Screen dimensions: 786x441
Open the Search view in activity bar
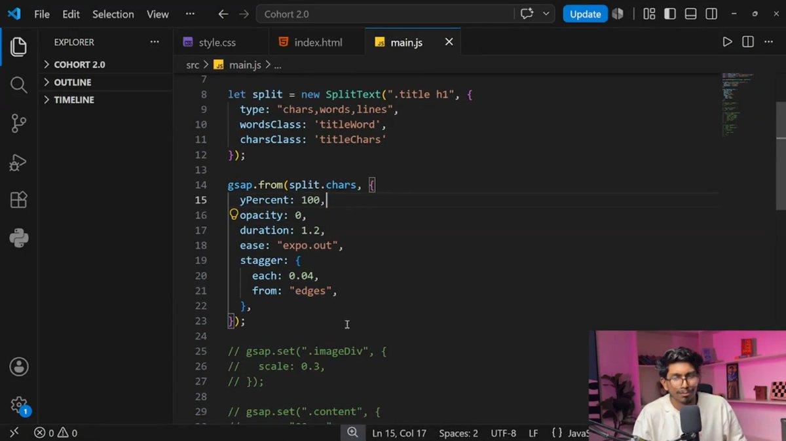[18, 84]
